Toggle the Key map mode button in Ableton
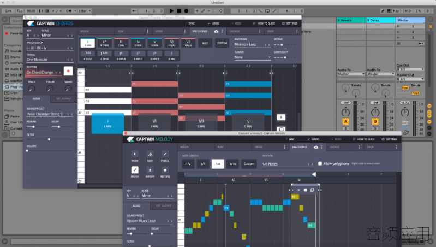 point(396,11)
